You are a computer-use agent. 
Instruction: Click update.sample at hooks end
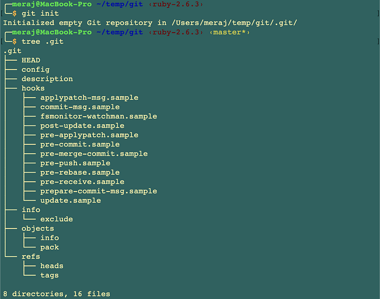(71, 201)
